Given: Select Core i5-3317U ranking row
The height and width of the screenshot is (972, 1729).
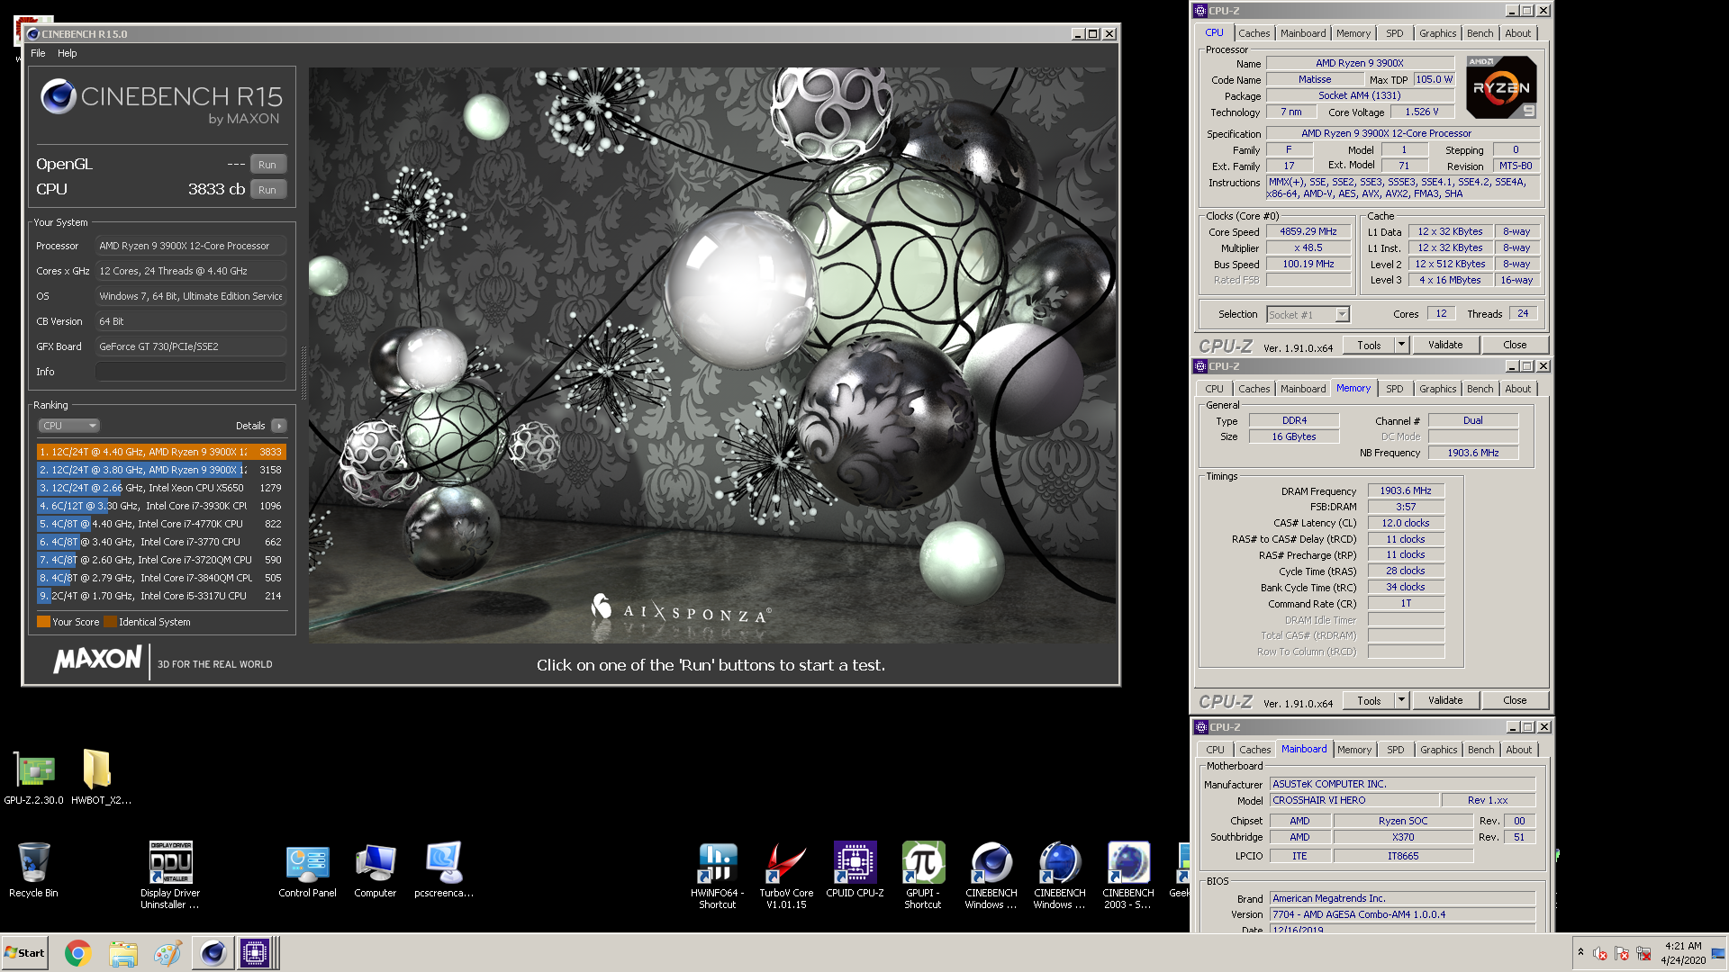Looking at the screenshot, I should pyautogui.click(x=161, y=596).
